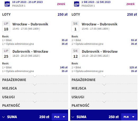
Task: Click the calendar icon for 1 SIE trip
Action: [x=77, y=4]
